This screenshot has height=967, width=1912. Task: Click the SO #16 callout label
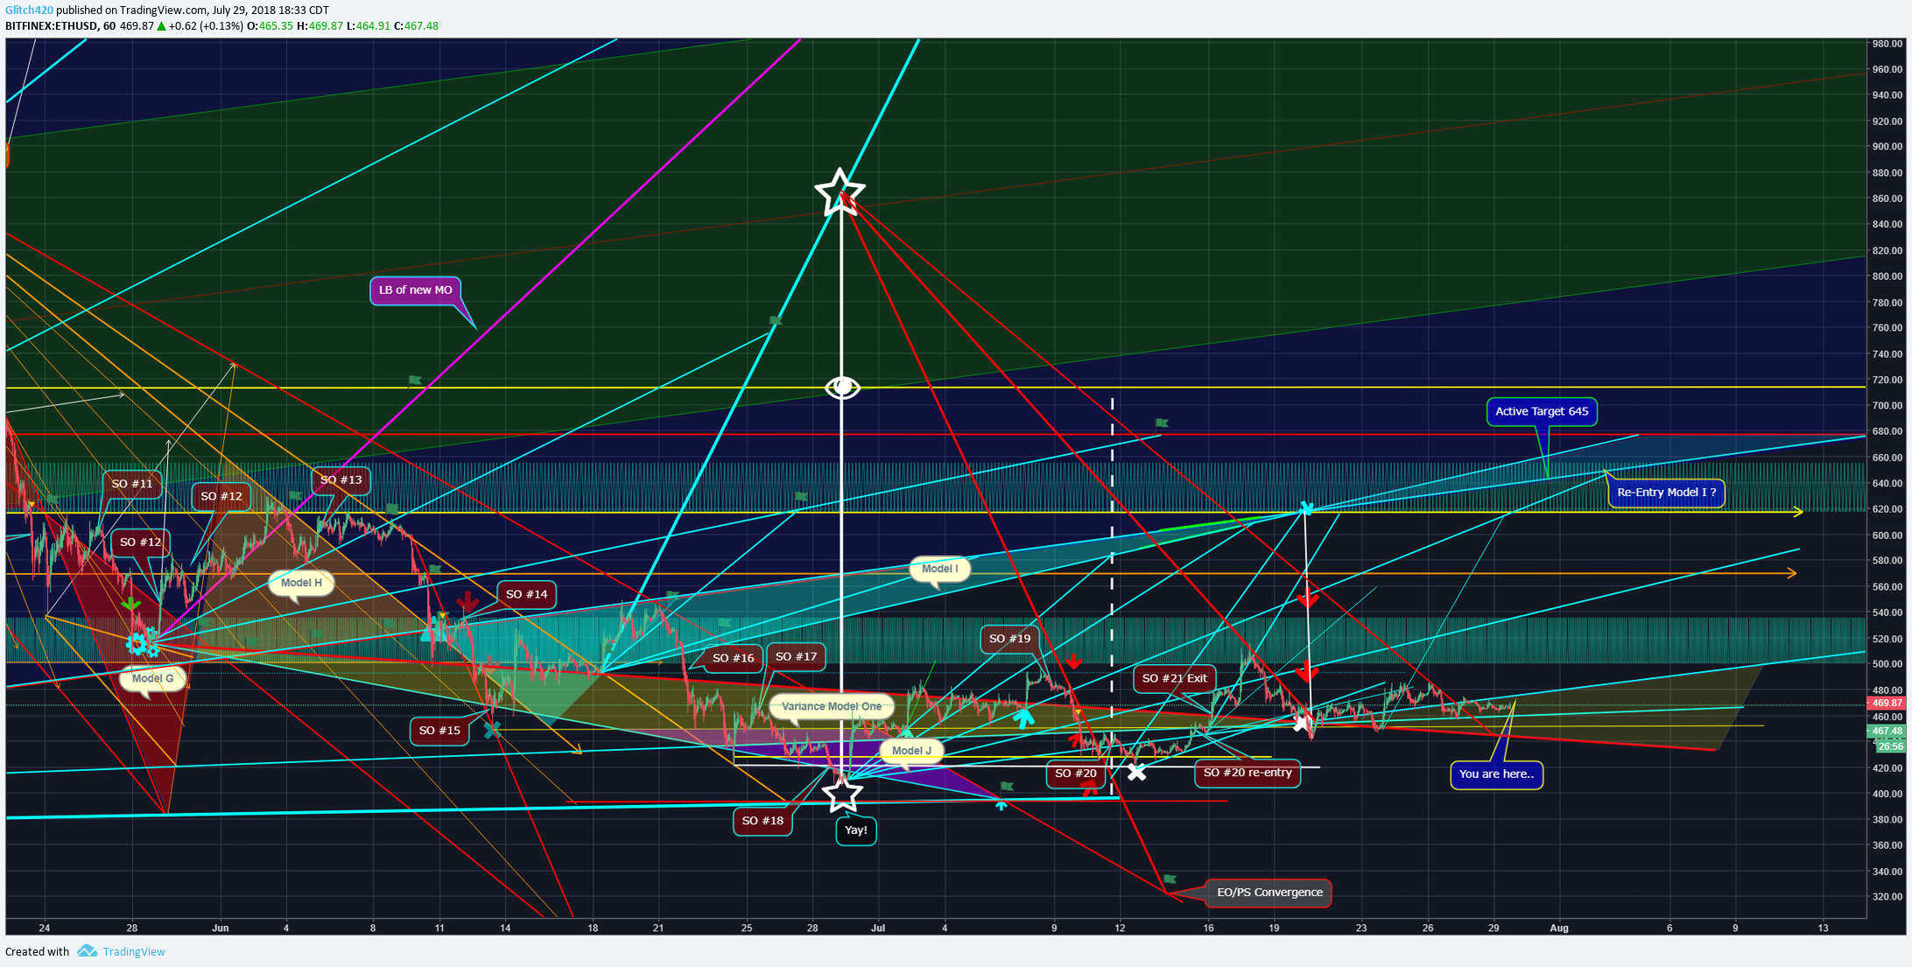733,658
